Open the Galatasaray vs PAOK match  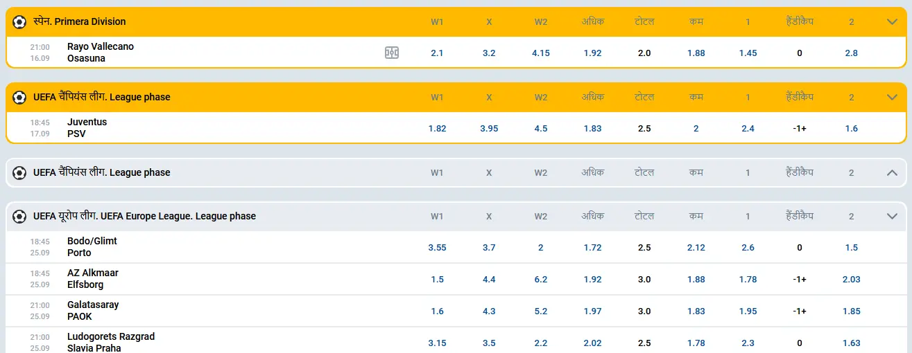(x=93, y=311)
